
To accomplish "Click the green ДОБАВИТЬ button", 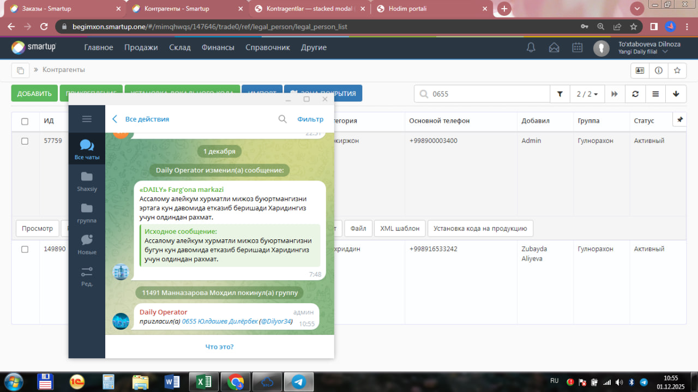I will [34, 93].
